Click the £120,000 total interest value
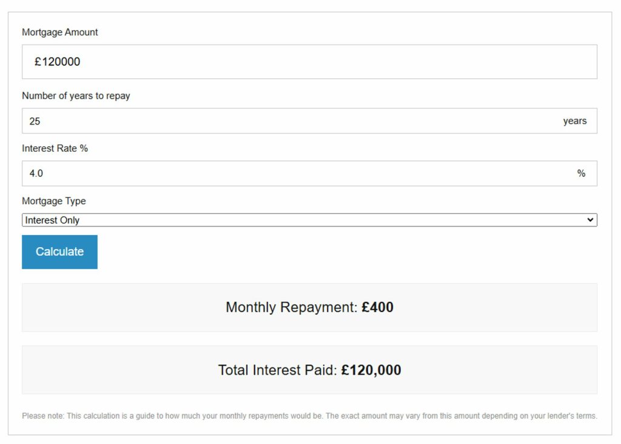This screenshot has height=444, width=621. pyautogui.click(x=371, y=370)
